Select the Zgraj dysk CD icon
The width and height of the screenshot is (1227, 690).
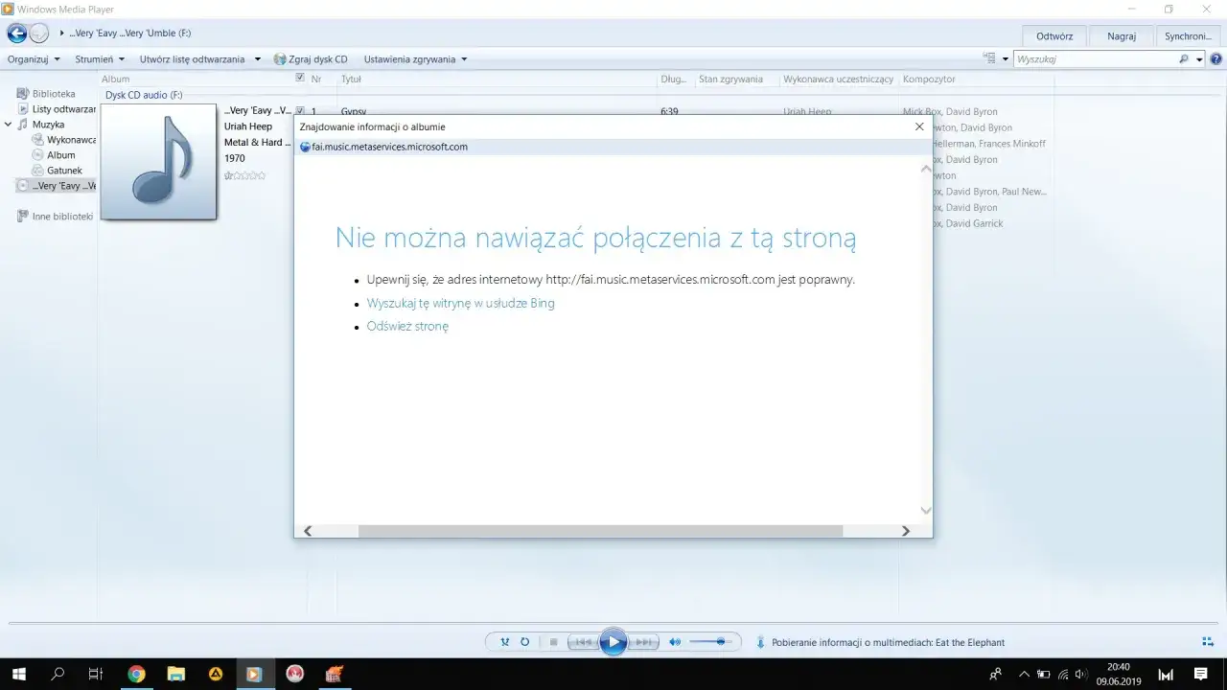[279, 58]
